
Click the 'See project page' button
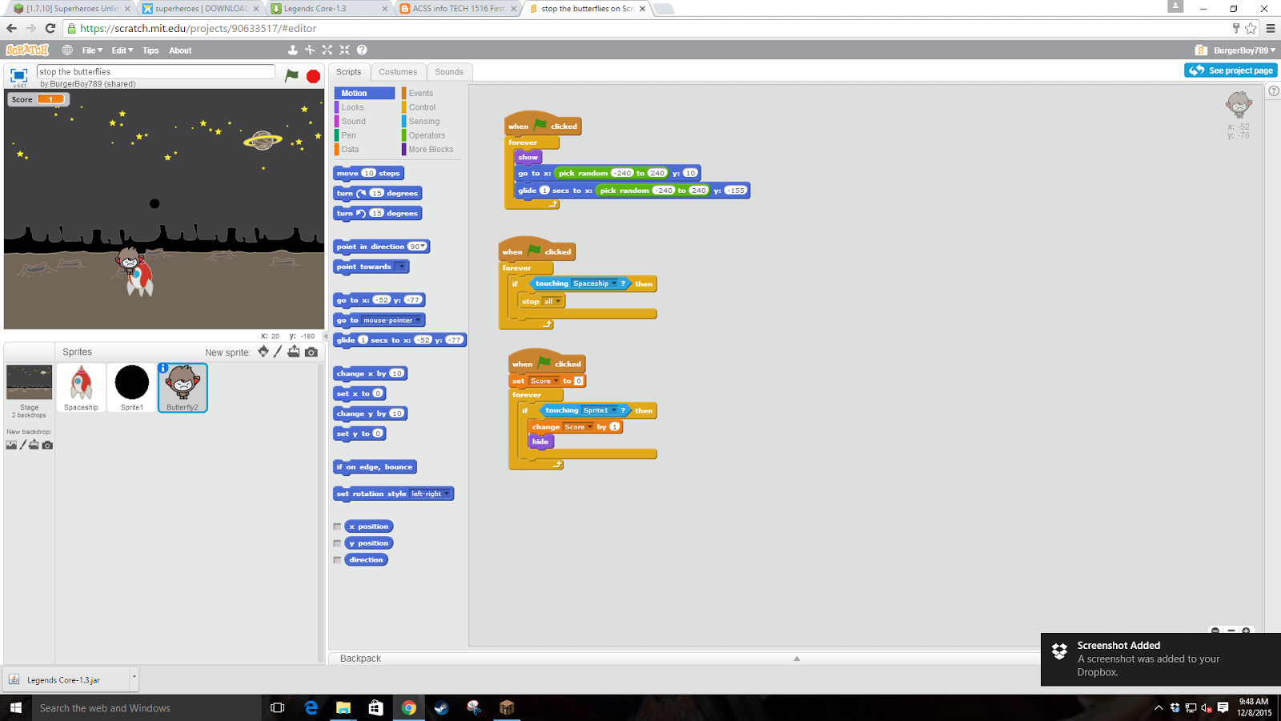[x=1231, y=70]
